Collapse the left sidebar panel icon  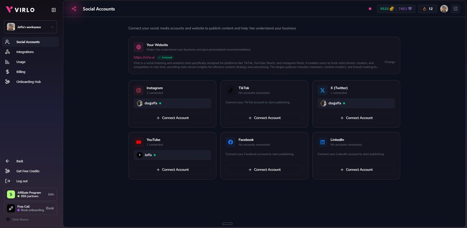54,10
